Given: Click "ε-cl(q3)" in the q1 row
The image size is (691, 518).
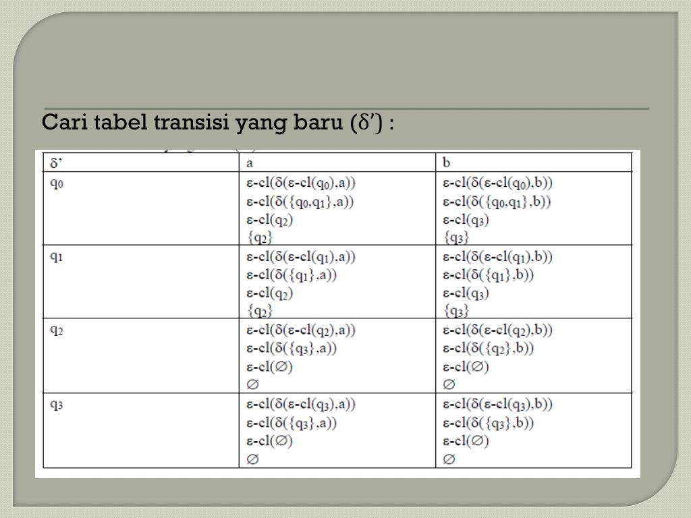Looking at the screenshot, I should click(466, 293).
